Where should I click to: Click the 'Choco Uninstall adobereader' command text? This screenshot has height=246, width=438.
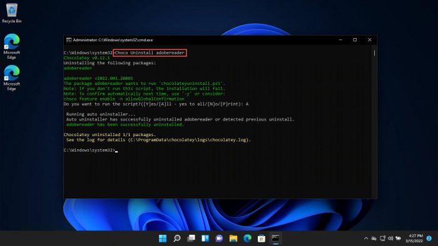[x=150, y=52]
